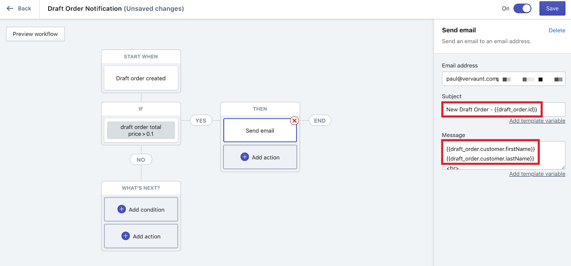Delete the Send email action
This screenshot has height=266, width=571.
pyautogui.click(x=557, y=31)
